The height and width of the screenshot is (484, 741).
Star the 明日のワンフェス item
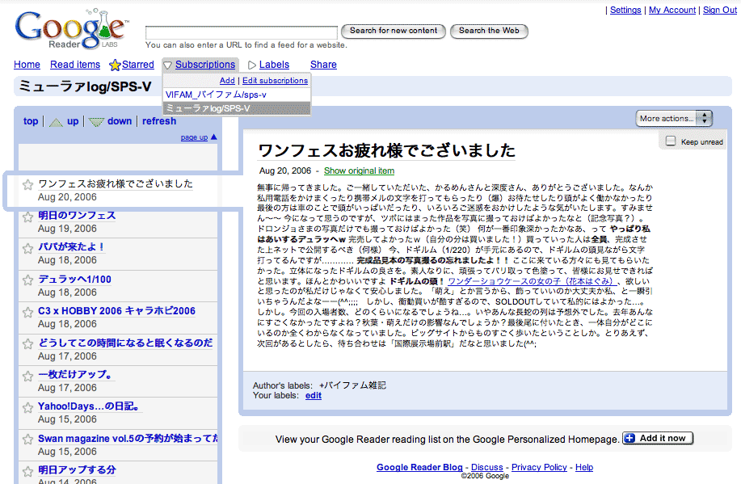coord(28,217)
